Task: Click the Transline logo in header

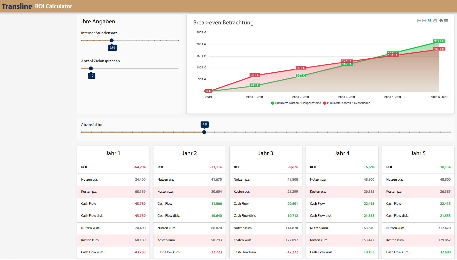Action: click(17, 6)
